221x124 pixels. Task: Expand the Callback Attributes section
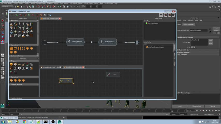[x=183, y=50]
